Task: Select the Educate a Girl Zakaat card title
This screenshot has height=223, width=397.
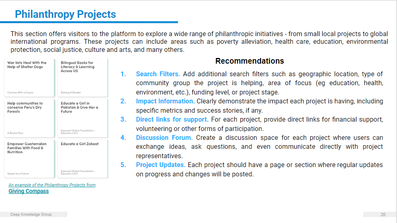Action: [80, 144]
